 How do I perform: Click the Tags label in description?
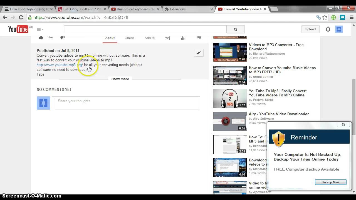41,74
